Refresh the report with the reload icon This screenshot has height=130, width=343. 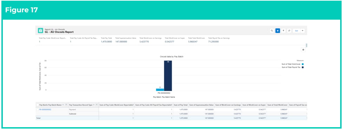(x=289, y=31)
